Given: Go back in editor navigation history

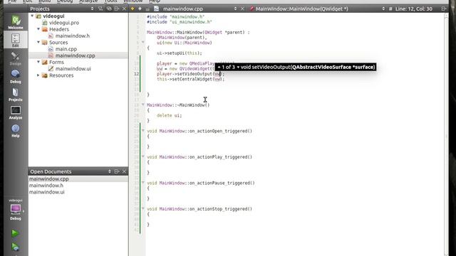Looking at the screenshot, I should tap(133, 9).
